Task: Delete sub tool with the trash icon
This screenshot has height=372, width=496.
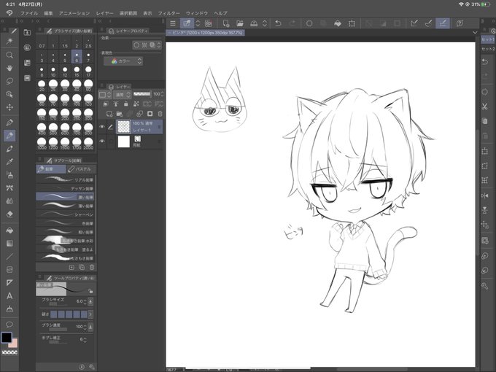Action: (92, 267)
